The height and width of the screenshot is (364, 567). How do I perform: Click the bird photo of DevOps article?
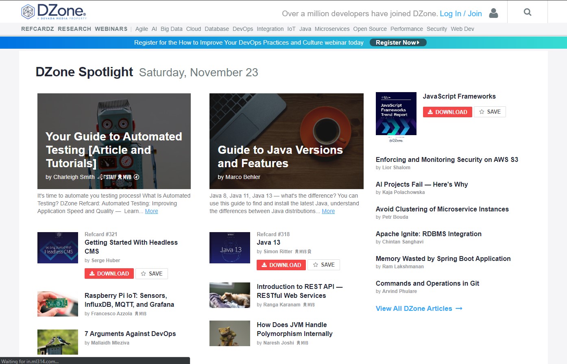pyautogui.click(x=58, y=342)
